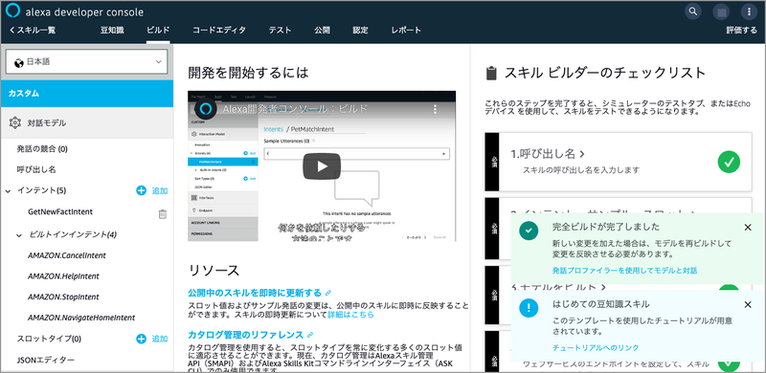Select AMAZON.HelpIntent
Image resolution: width=766 pixels, height=373 pixels.
[x=63, y=276]
